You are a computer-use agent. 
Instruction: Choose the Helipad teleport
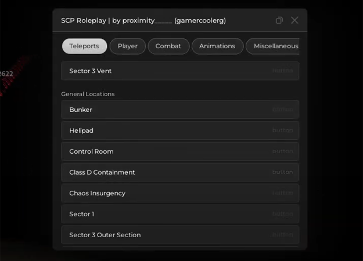click(180, 130)
